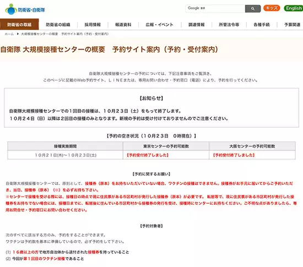
Task: Click the 接種実施期間 table header
Action: point(66,146)
